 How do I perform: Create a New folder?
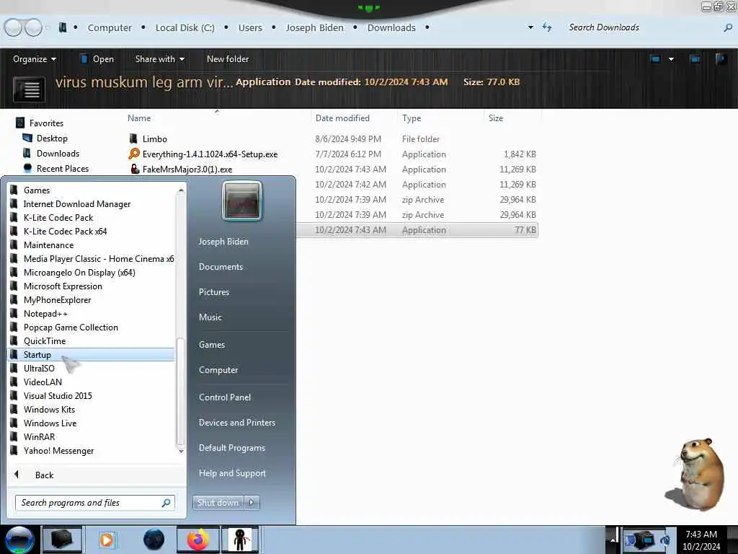click(228, 59)
